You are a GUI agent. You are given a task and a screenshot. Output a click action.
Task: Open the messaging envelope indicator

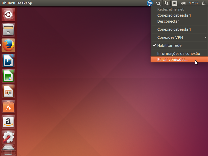(x=158, y=3)
